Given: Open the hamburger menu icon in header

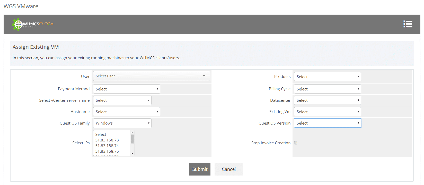Looking at the screenshot, I should tap(408, 24).
